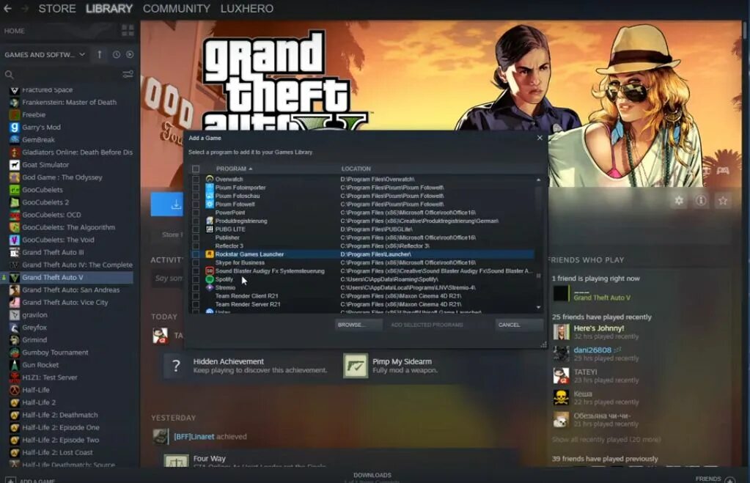Click the sort ascending arrow icon
750x483 pixels.
point(100,54)
